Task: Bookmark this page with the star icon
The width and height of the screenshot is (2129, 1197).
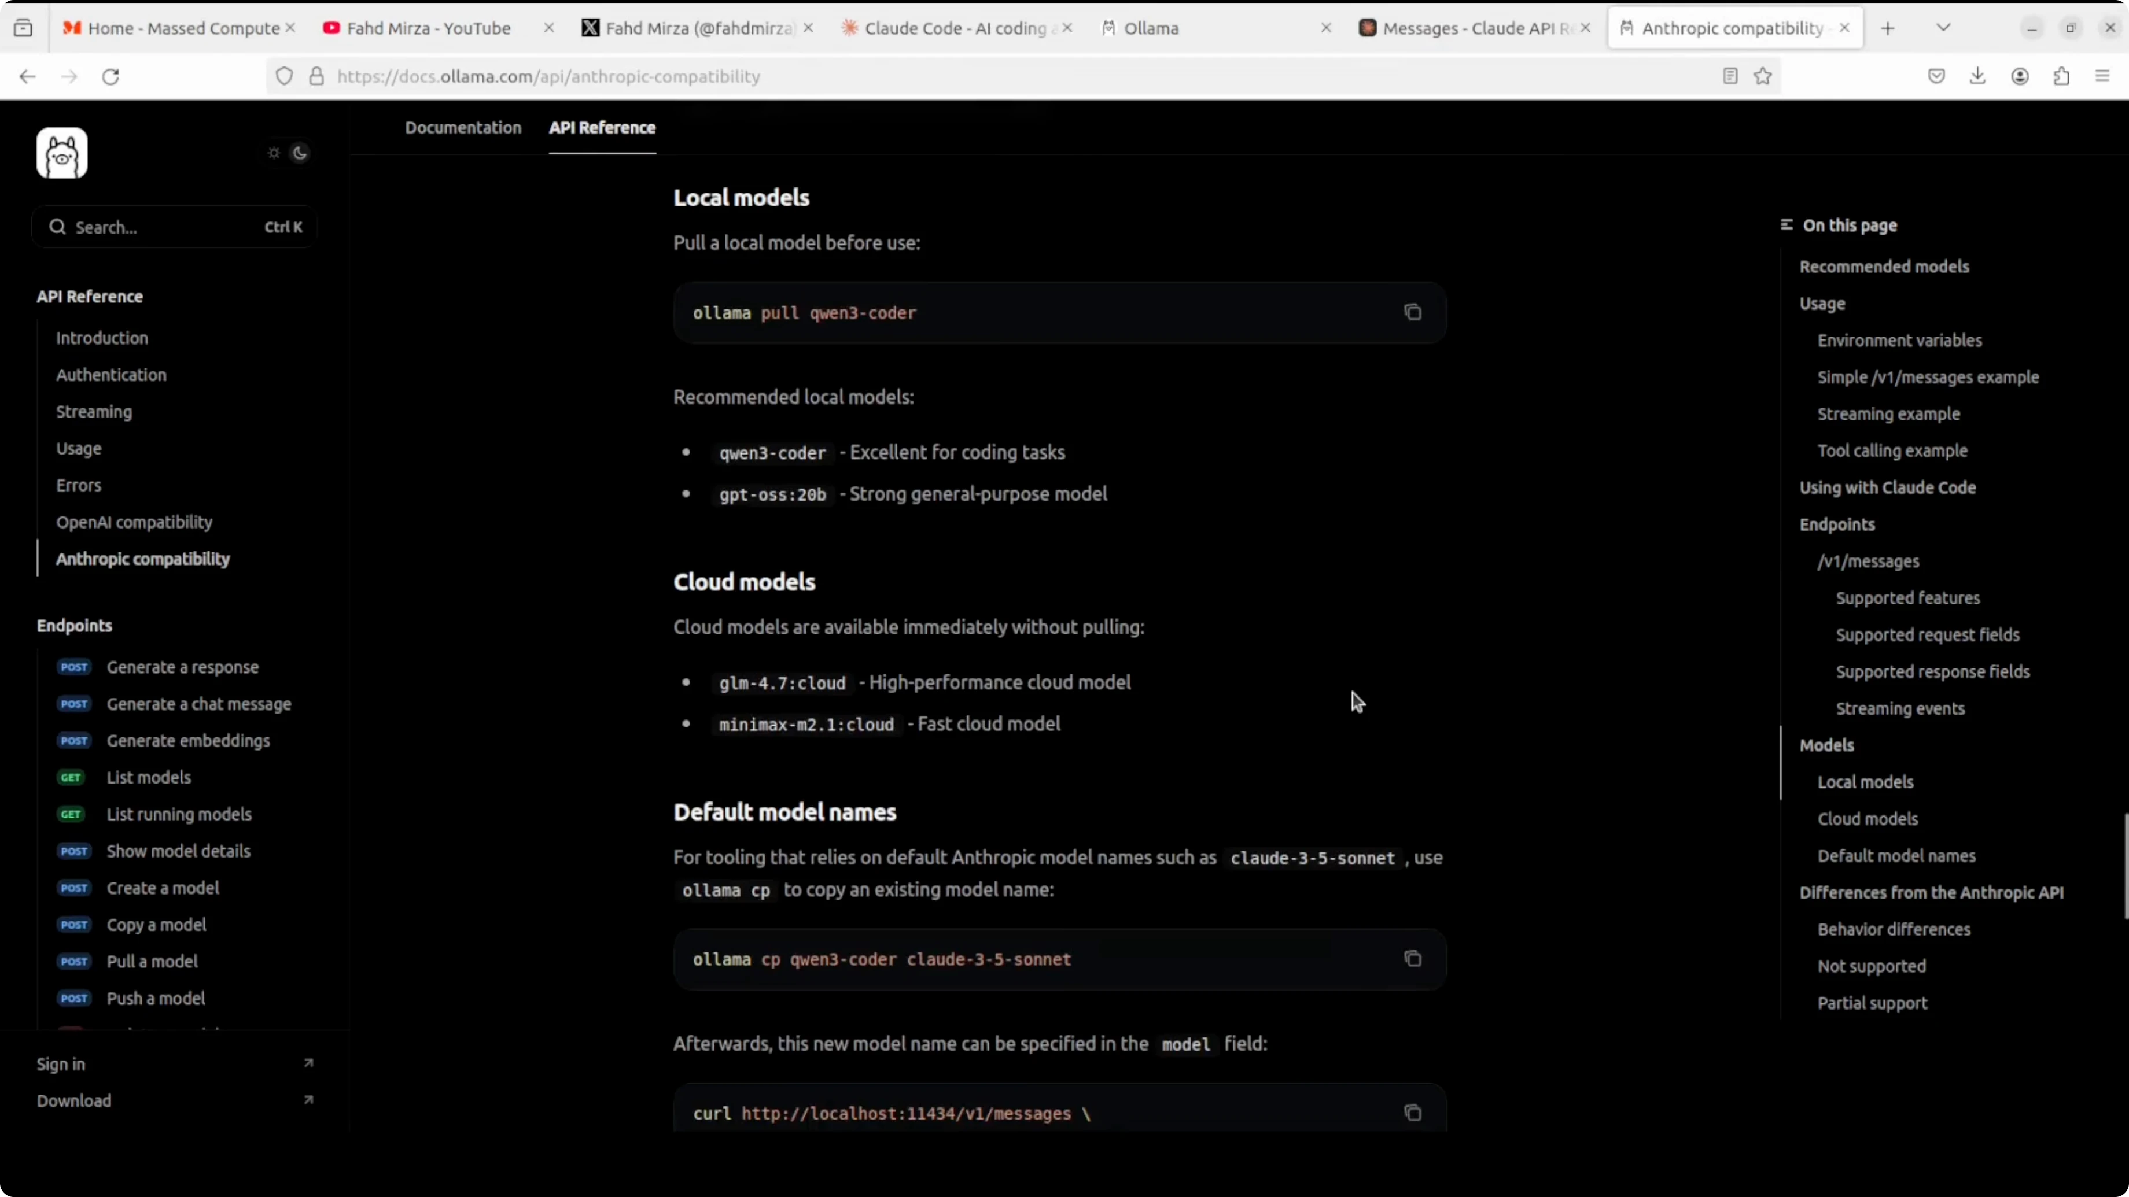Action: 1763,76
